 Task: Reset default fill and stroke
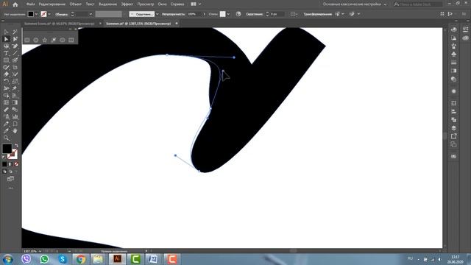(x=4, y=157)
